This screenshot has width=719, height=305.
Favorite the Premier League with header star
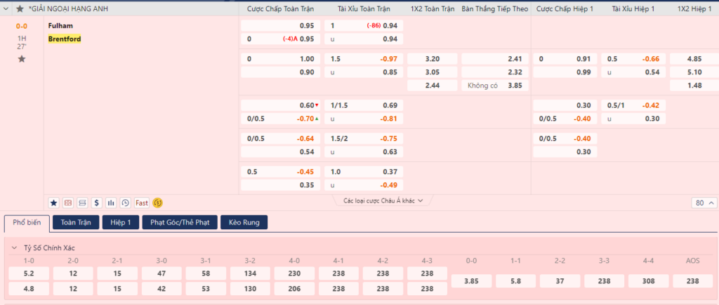tap(20, 8)
